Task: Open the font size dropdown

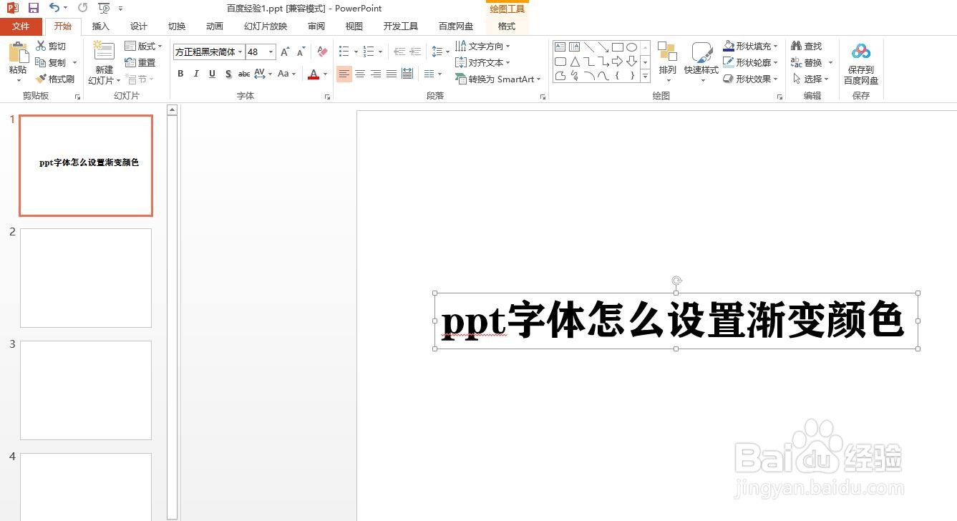Action: click(270, 52)
